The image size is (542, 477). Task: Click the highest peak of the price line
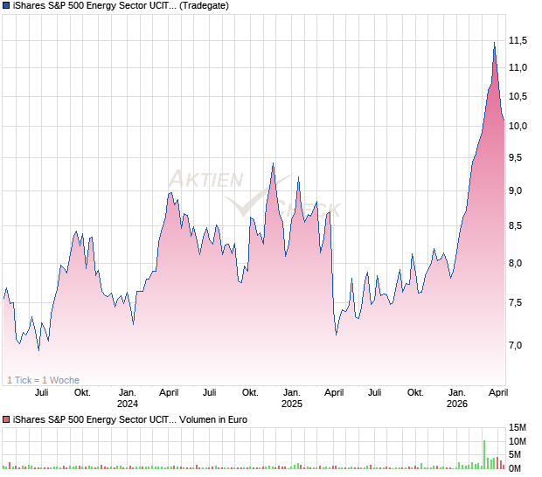494,43
